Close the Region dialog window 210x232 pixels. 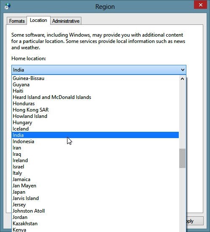click(201, 5)
